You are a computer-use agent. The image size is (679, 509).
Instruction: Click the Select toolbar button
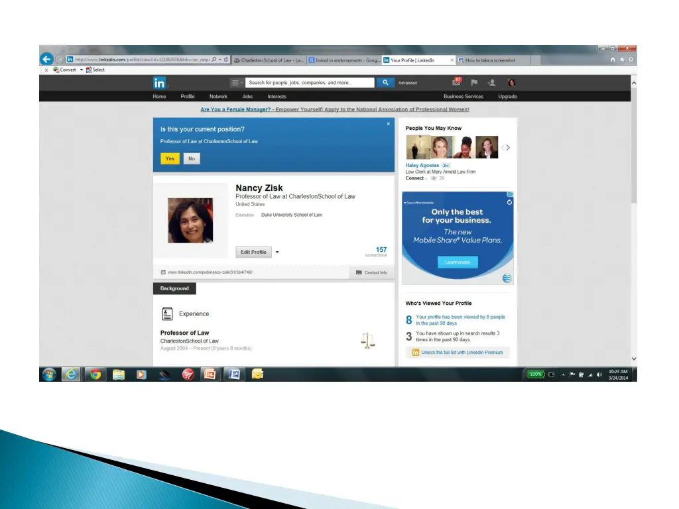[x=95, y=70]
